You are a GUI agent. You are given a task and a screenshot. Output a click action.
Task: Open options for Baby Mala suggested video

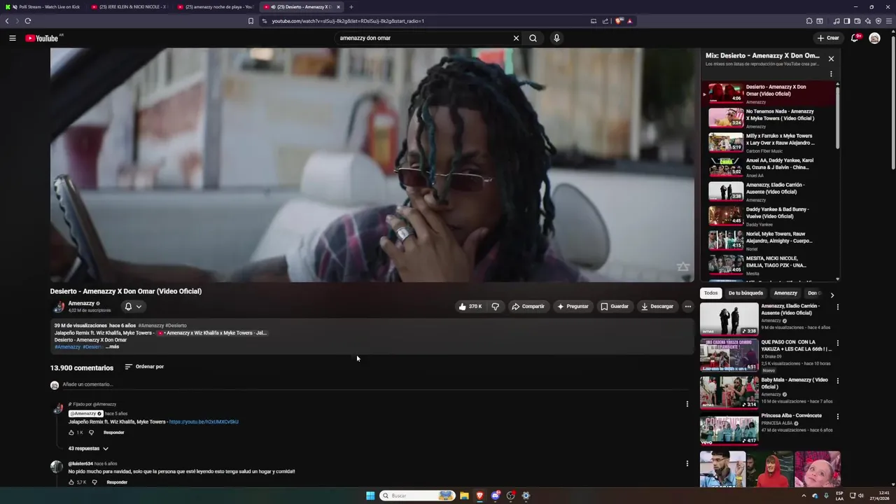tap(837, 381)
